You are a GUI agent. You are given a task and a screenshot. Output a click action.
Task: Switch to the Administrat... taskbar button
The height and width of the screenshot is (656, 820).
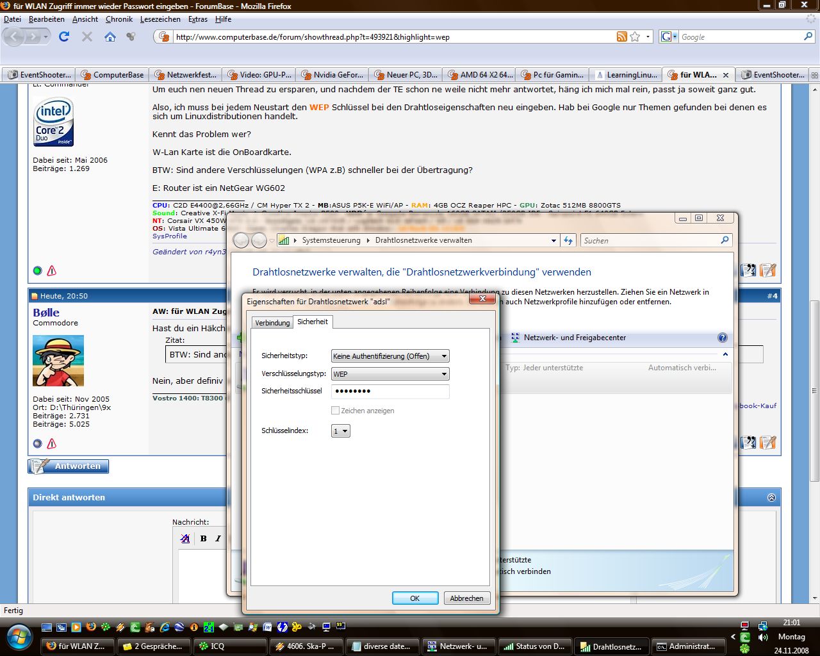[x=688, y=646]
